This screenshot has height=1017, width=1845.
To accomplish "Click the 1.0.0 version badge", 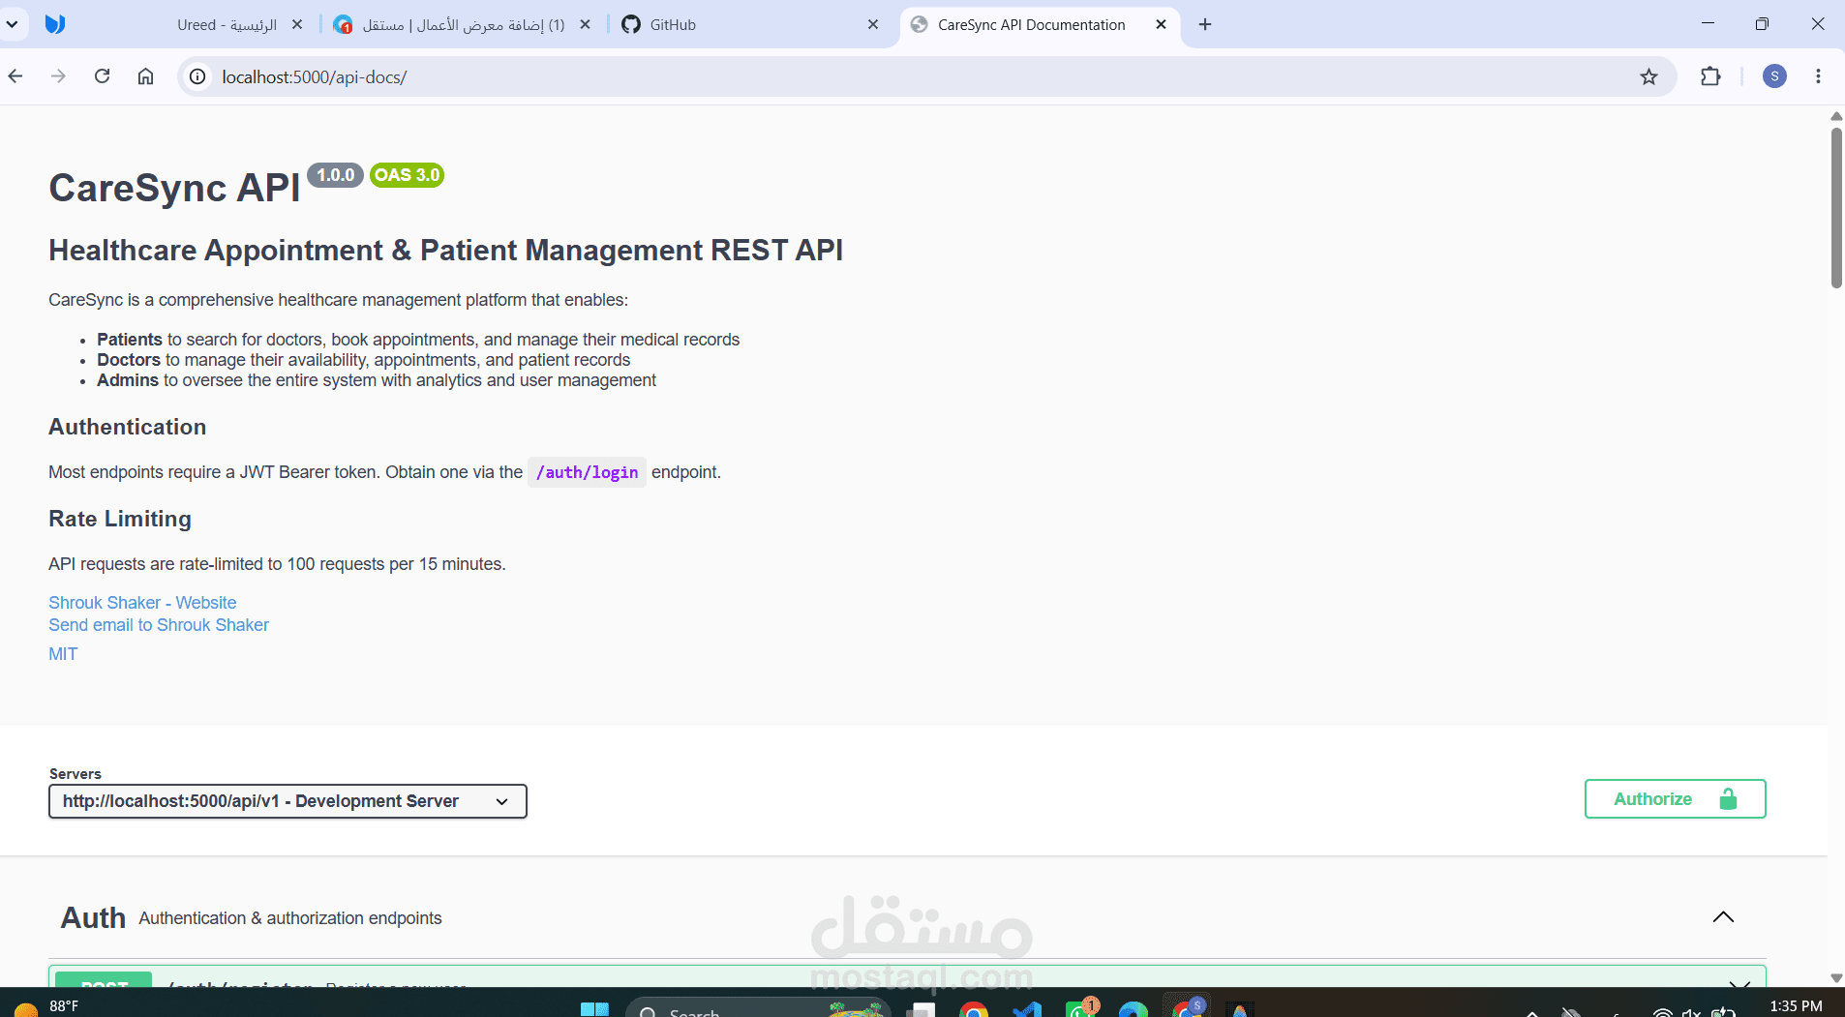I will (336, 175).
